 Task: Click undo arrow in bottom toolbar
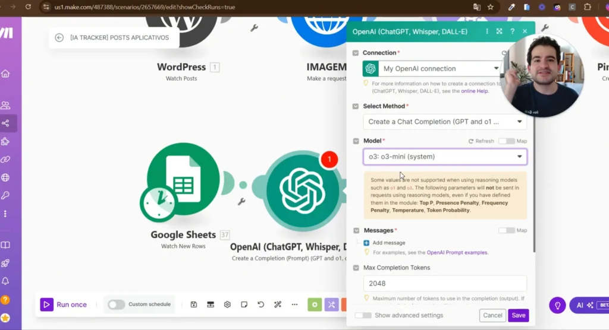point(260,304)
